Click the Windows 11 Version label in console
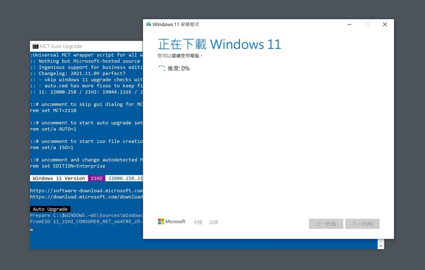Screen dimensions: 425x270 tap(59, 178)
